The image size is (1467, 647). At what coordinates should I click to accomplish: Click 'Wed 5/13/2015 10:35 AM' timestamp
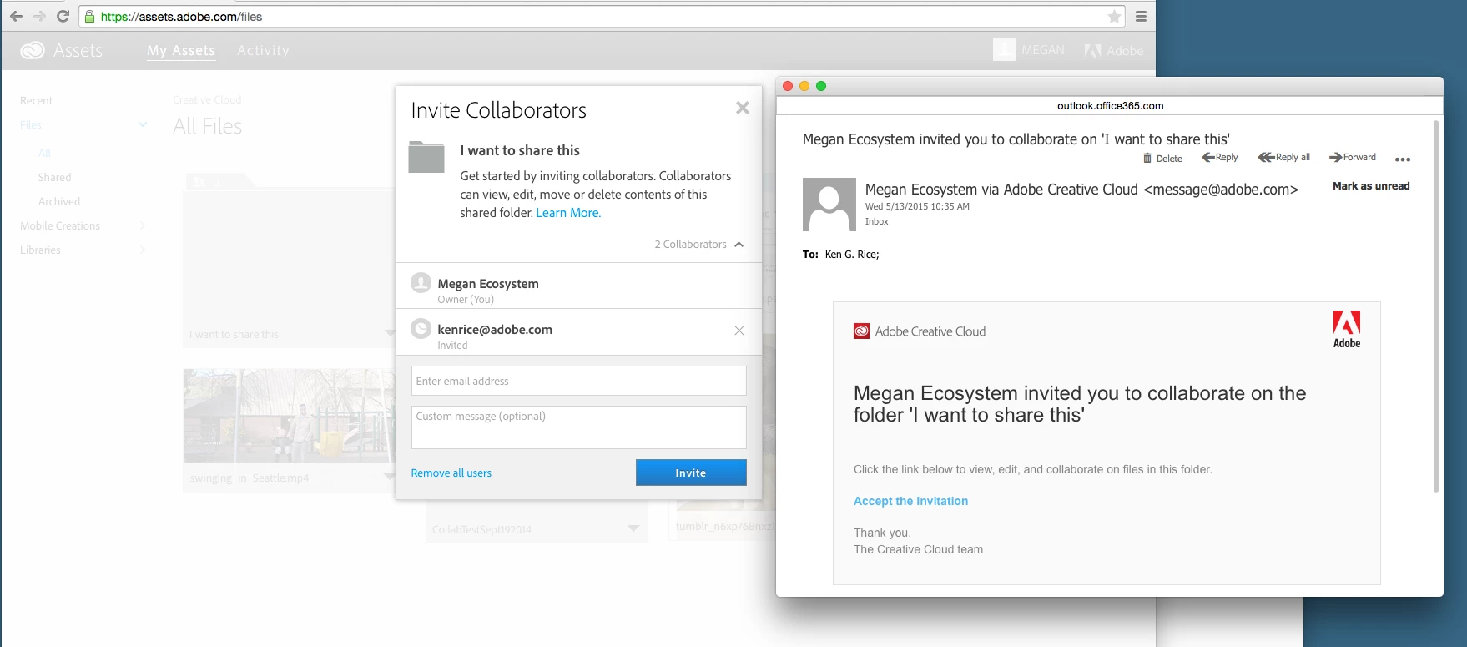click(917, 206)
